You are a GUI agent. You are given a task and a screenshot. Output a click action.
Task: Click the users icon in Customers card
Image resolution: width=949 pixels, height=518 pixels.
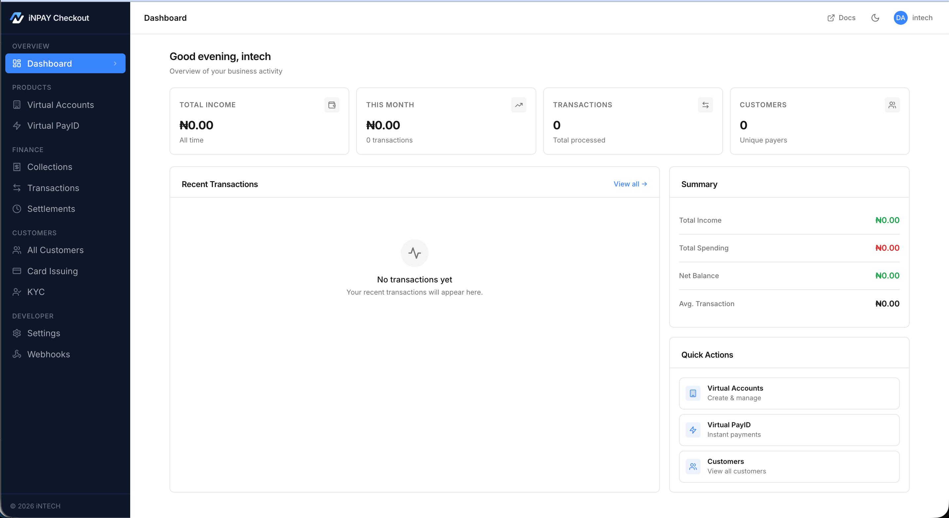tap(892, 105)
